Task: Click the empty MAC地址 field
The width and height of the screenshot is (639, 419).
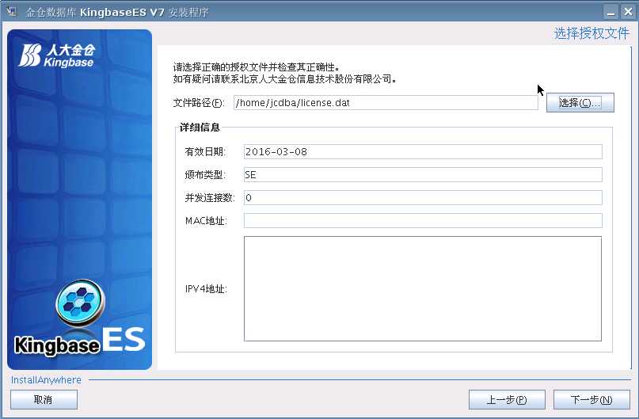Action: click(423, 221)
